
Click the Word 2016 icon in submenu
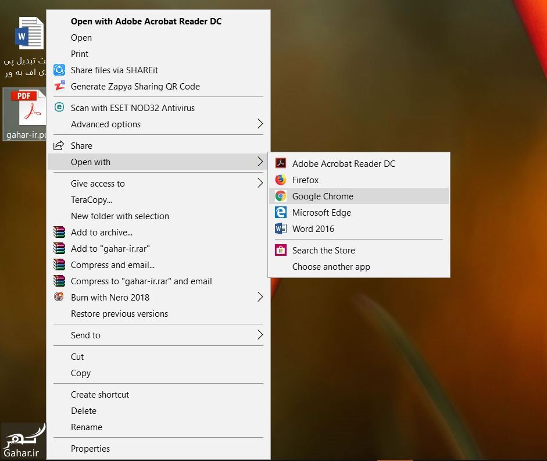click(x=281, y=228)
